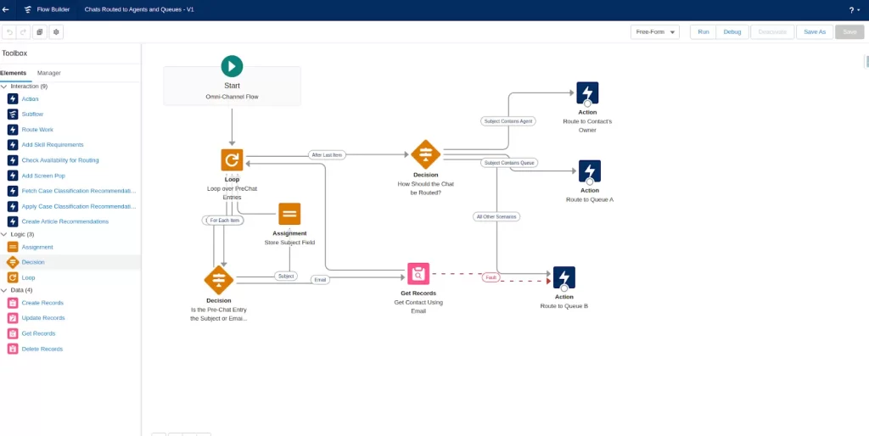The image size is (869, 436).
Task: Click the All Other Scenarios connector label
Action: pos(496,216)
